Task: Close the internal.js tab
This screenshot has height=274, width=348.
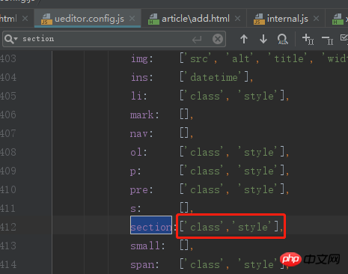Action: 316,19
